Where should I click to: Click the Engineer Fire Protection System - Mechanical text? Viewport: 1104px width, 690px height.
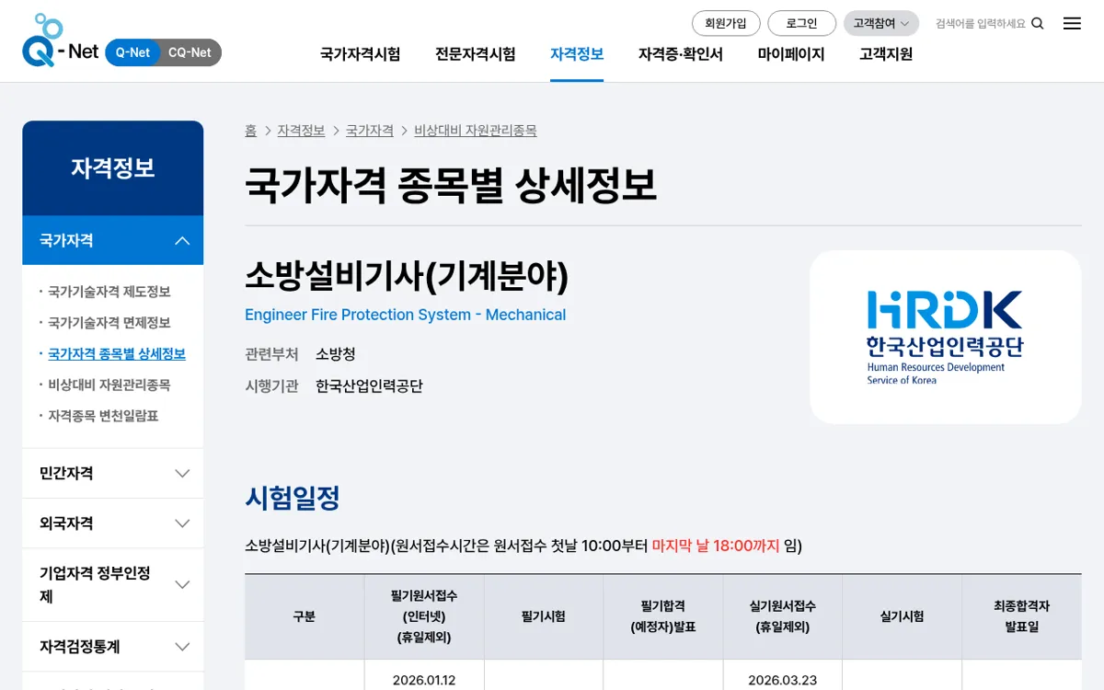405,315
